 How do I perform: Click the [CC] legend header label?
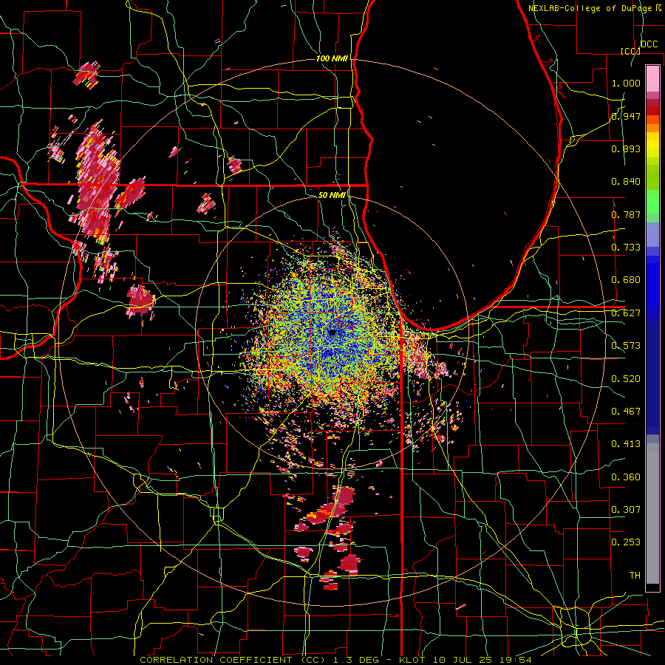[x=630, y=51]
